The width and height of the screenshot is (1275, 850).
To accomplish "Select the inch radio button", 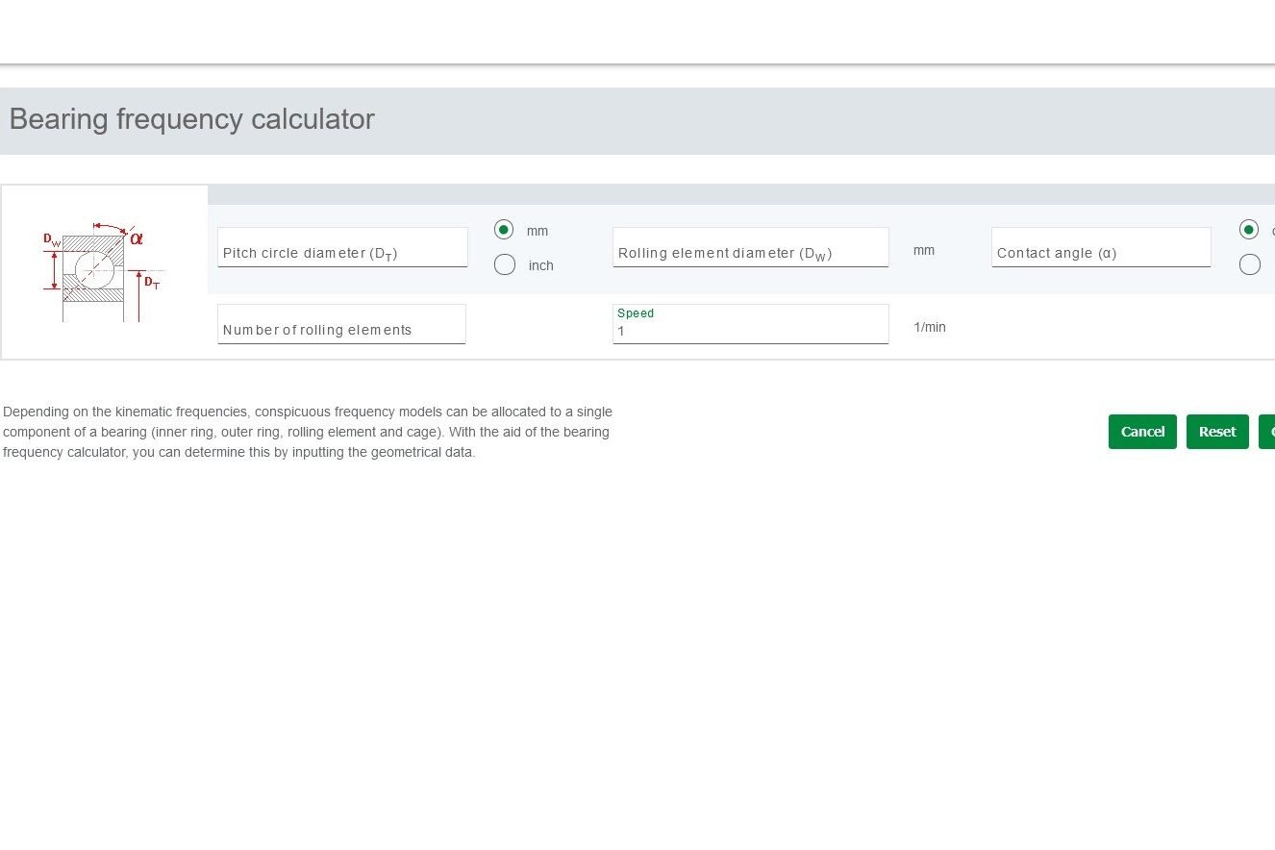I will 504,264.
